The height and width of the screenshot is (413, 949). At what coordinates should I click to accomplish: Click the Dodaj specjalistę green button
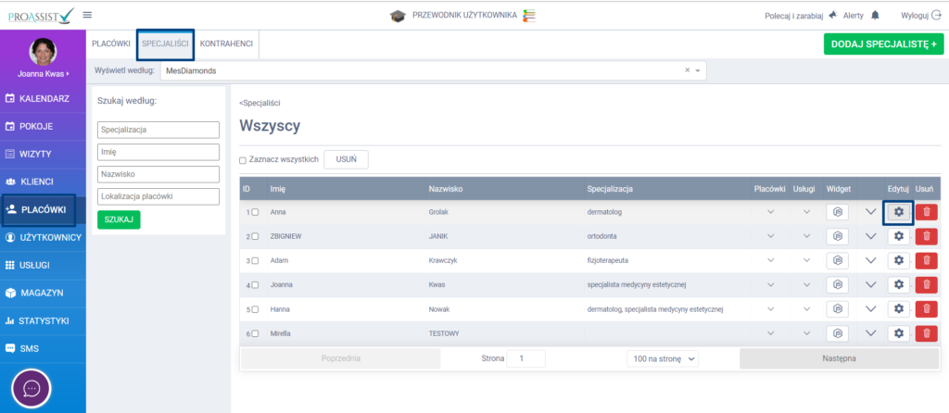point(883,44)
